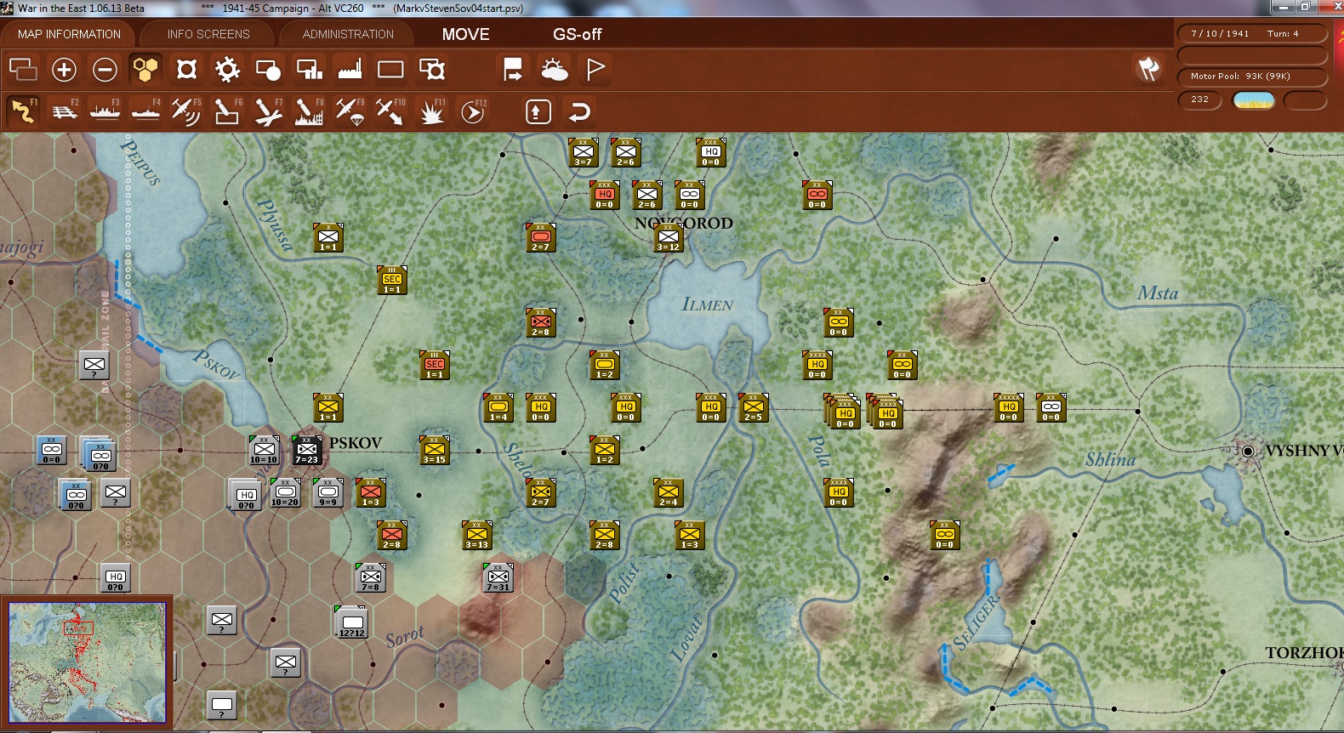1344x733 pixels.
Task: Select the F1 move mode
Action: click(23, 111)
